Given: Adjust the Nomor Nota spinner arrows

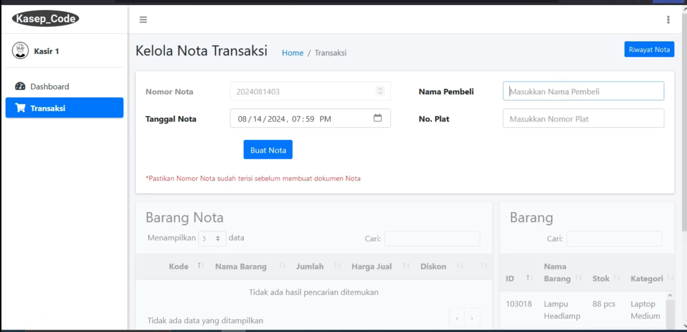Looking at the screenshot, I should 380,91.
